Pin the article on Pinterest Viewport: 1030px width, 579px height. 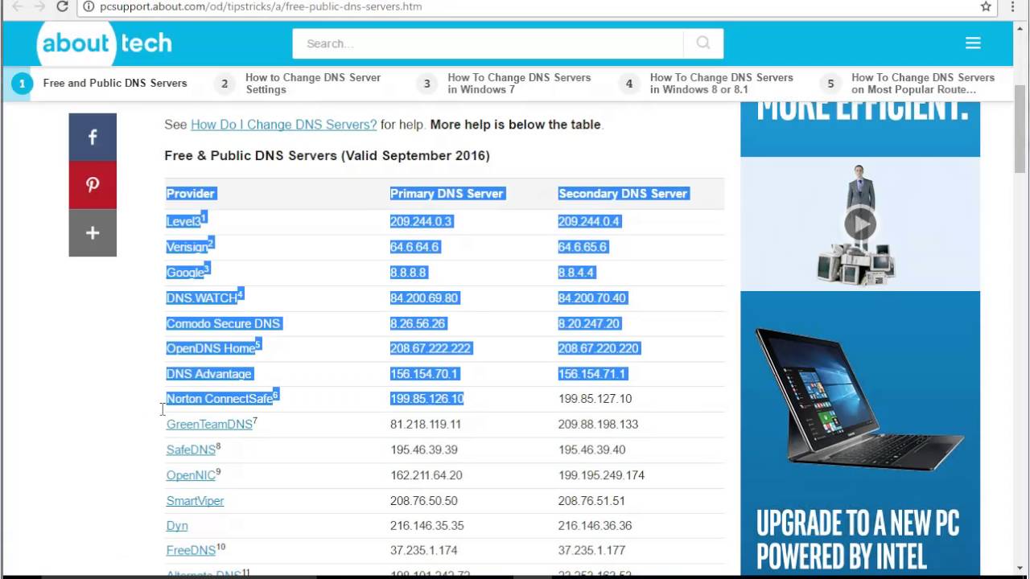pos(93,185)
